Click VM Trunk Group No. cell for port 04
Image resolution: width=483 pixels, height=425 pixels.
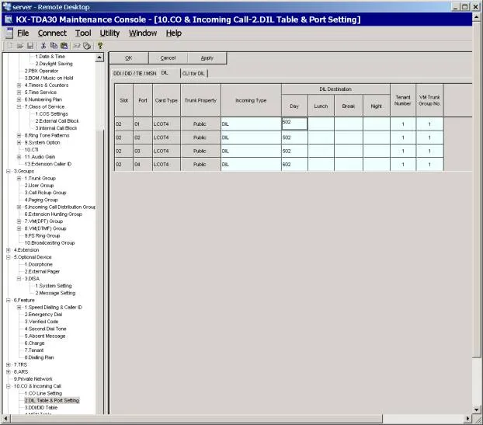point(429,164)
